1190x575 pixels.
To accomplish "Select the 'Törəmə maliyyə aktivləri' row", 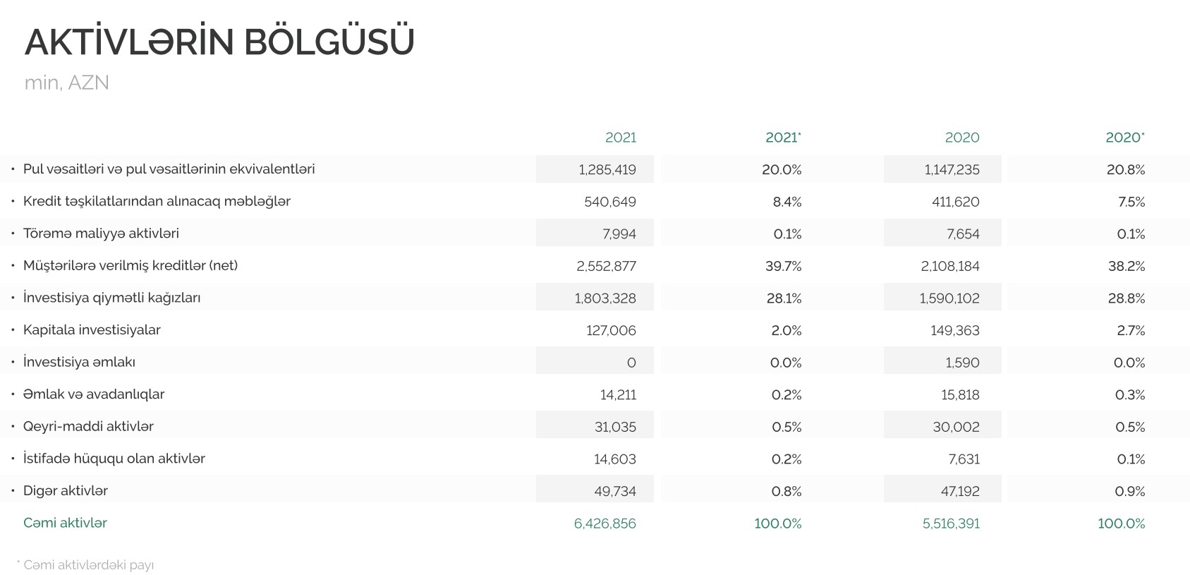I will (101, 234).
